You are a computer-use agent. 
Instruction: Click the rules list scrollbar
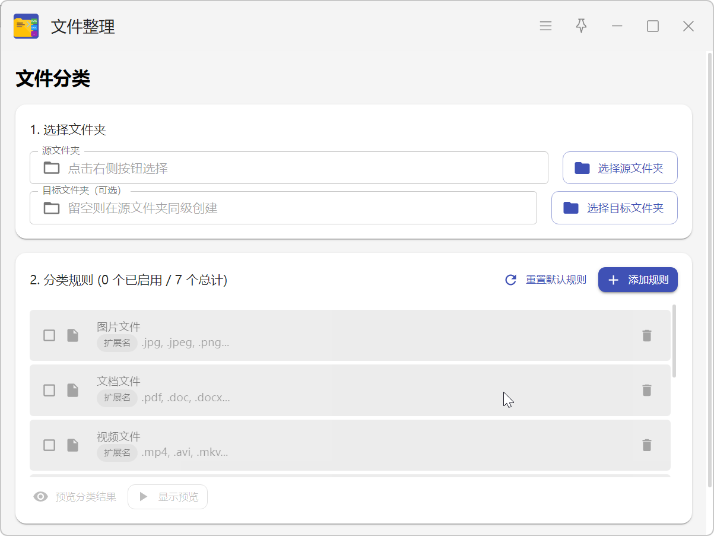tap(674, 341)
